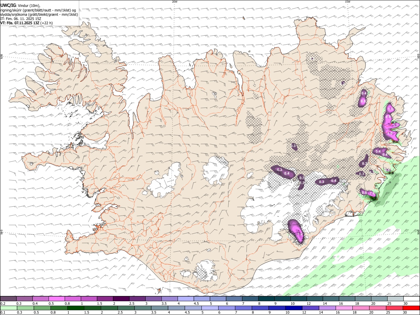Viewport: 420px width, 315px height.
Task: Pick the 2 swatch in the lower legend row
Action: tap(109, 308)
